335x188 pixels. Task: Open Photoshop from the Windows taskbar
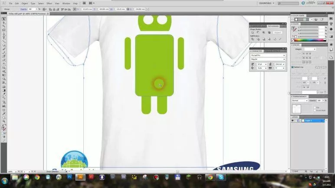tap(69, 177)
